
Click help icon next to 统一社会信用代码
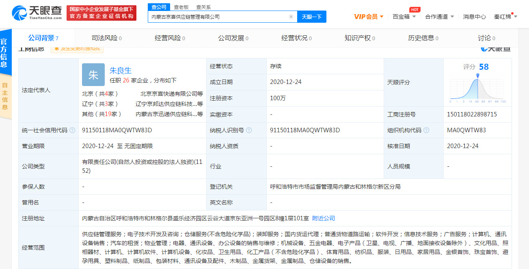[x=72, y=130]
